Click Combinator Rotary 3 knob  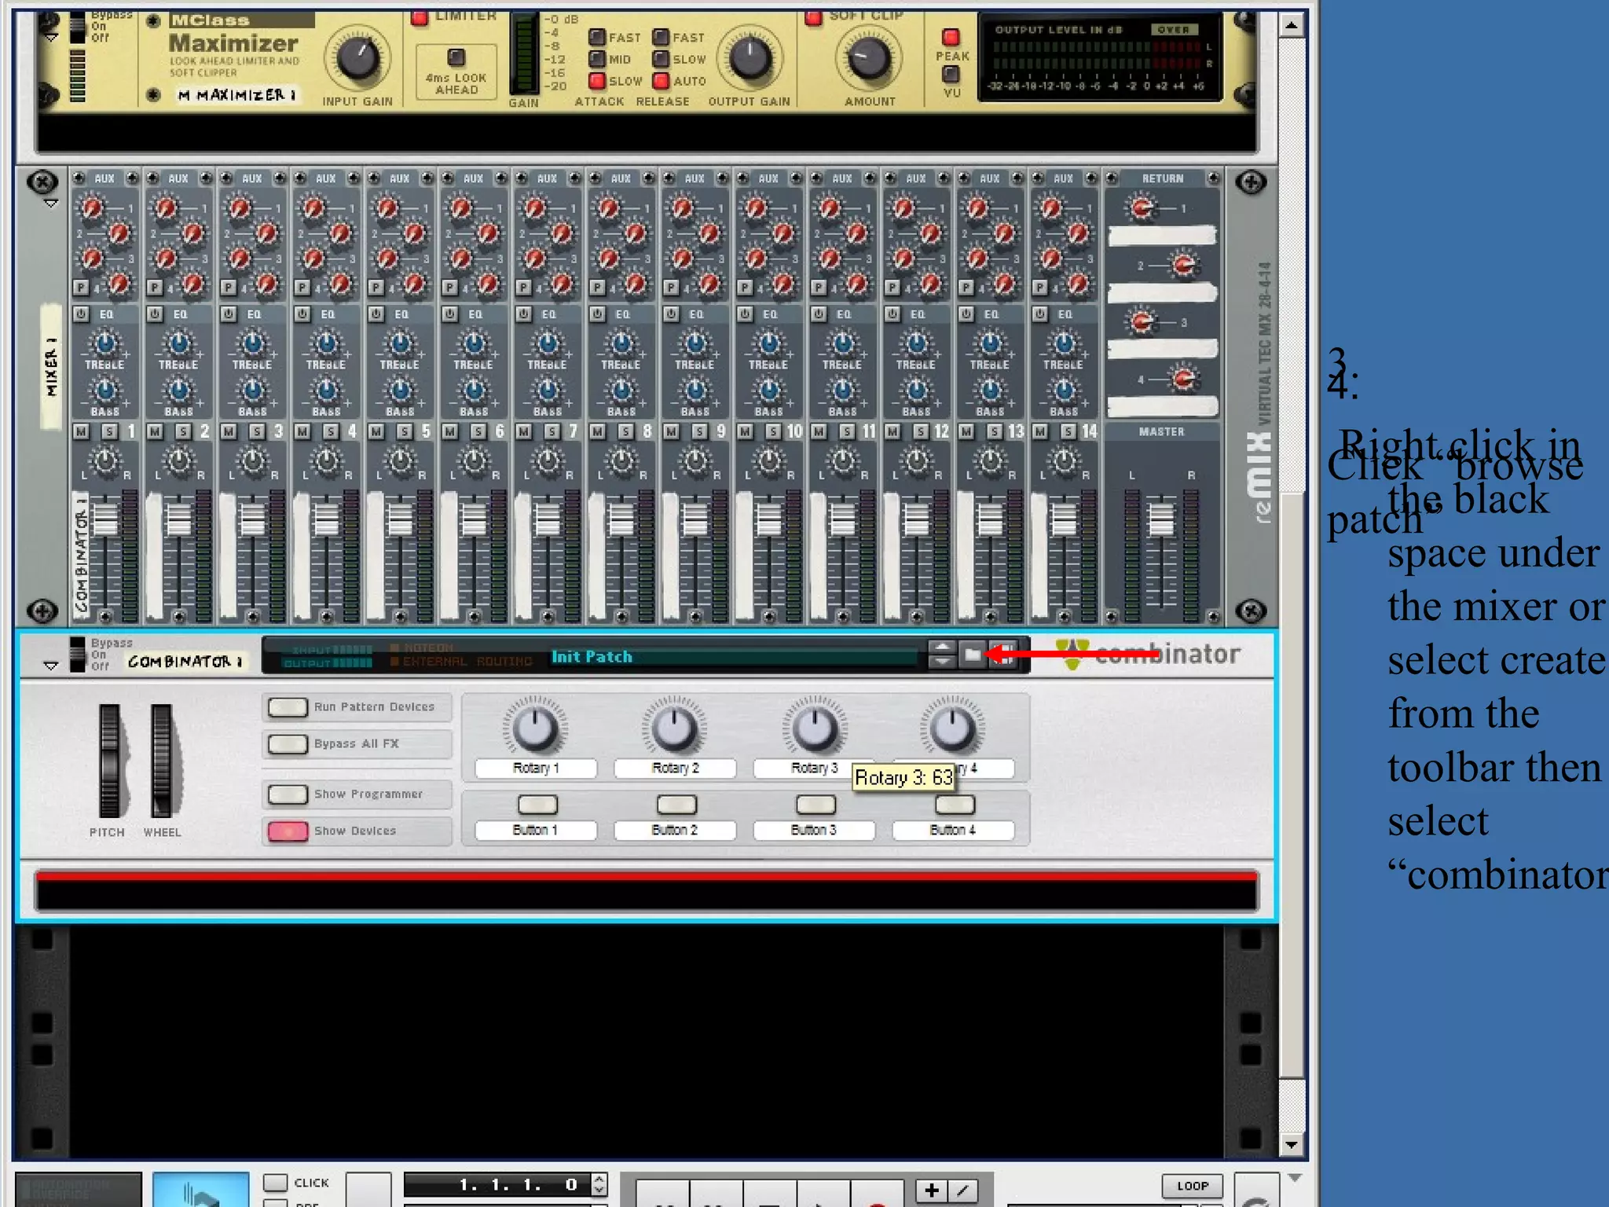point(815,727)
